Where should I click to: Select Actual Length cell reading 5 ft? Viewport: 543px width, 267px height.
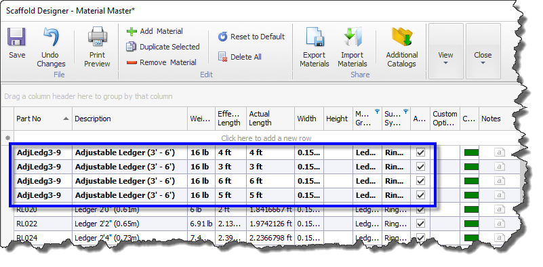pyautogui.click(x=270, y=195)
